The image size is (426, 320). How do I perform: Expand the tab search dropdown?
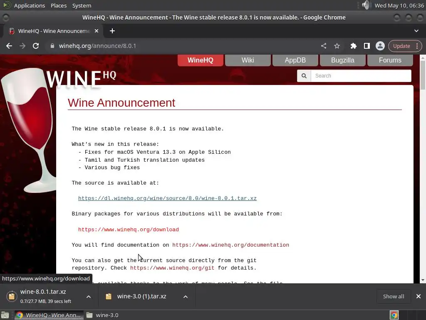click(x=416, y=31)
